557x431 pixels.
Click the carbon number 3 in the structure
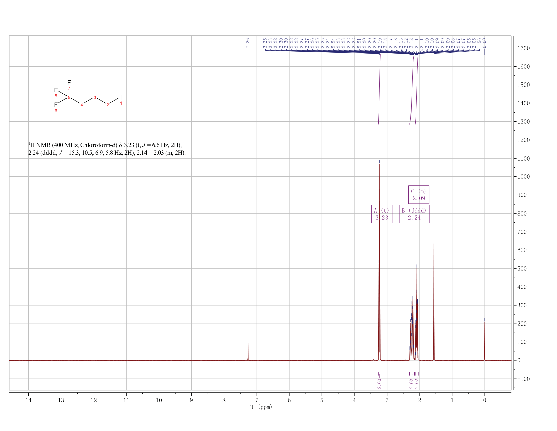point(95,98)
